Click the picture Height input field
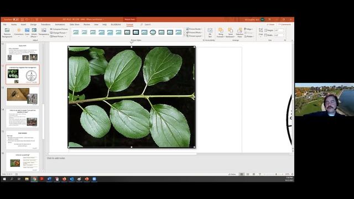354x199 pixels. (x=279, y=30)
